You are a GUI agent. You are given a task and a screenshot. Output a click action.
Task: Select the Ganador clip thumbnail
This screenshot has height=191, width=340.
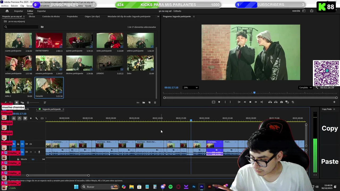pos(49,86)
